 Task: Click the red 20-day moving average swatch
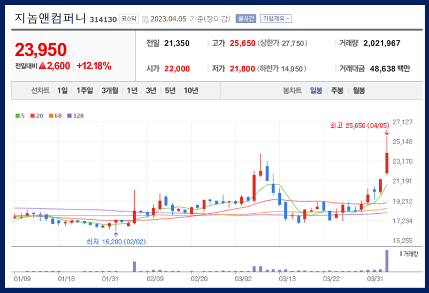(x=33, y=116)
